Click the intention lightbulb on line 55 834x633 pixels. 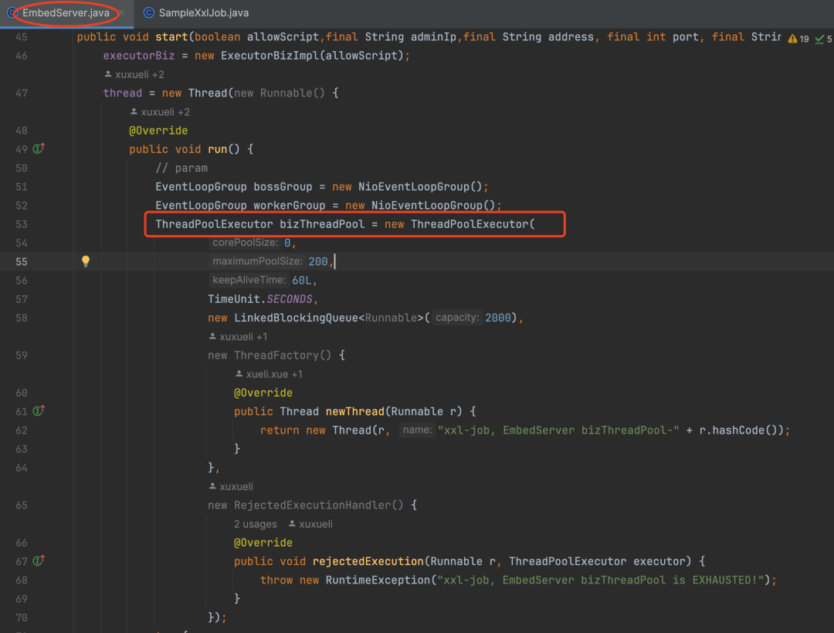[86, 261]
